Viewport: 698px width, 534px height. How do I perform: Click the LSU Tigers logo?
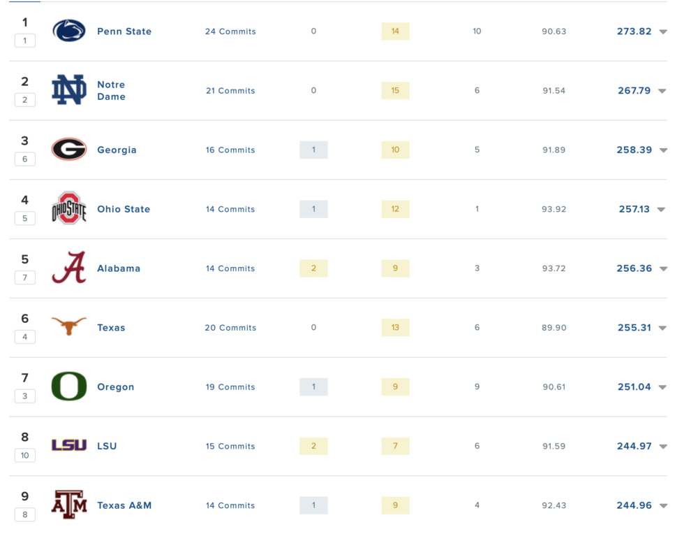(x=69, y=445)
